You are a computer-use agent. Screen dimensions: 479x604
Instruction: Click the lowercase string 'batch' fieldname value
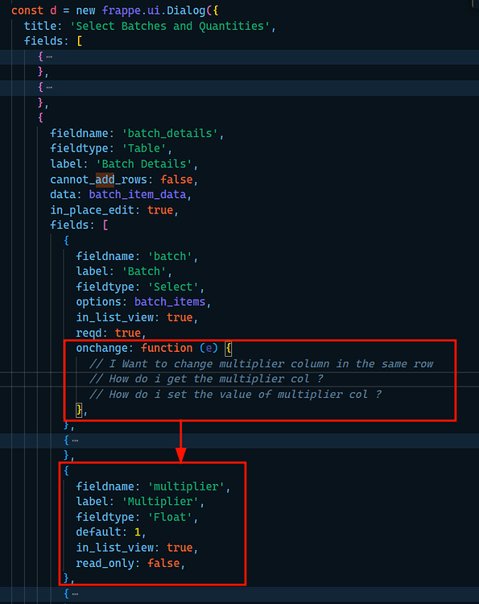point(170,256)
